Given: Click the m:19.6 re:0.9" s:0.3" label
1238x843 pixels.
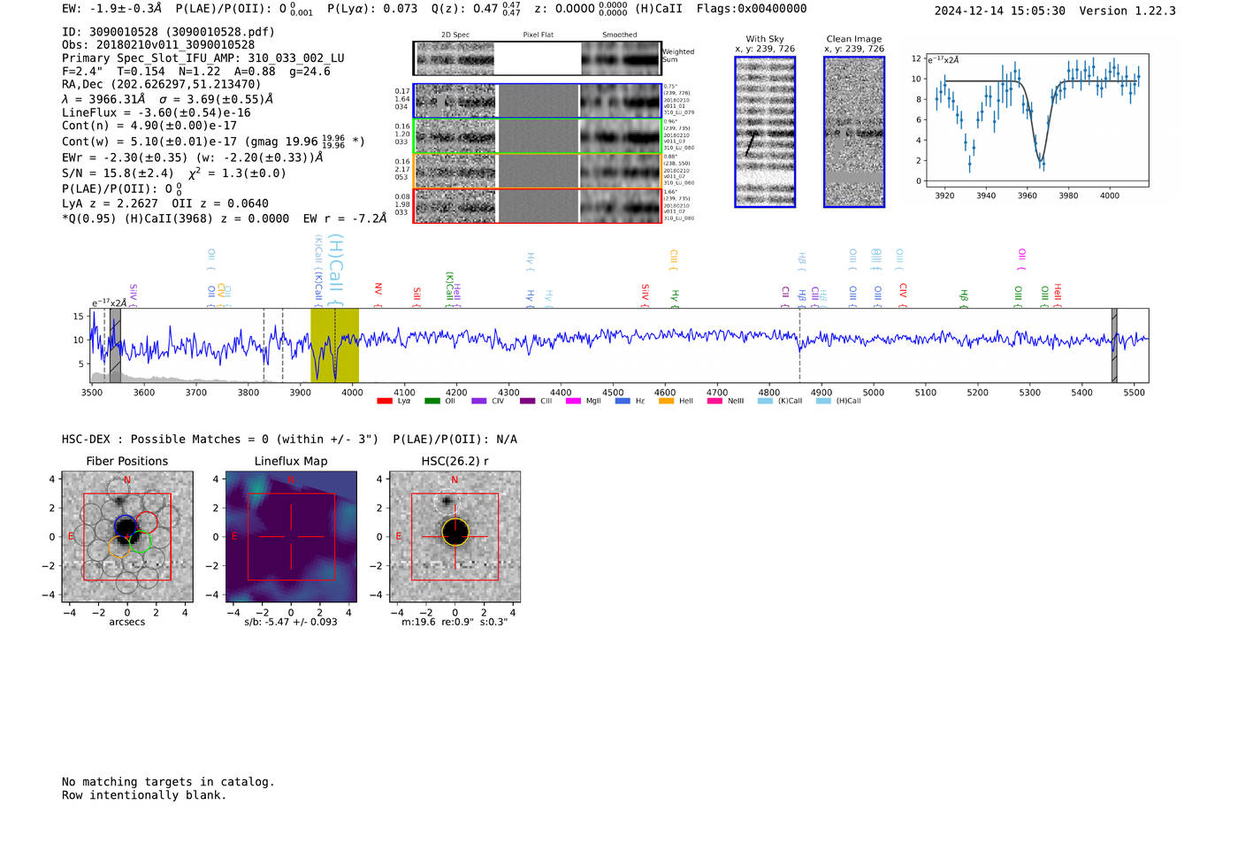Looking at the screenshot, I should 455,622.
